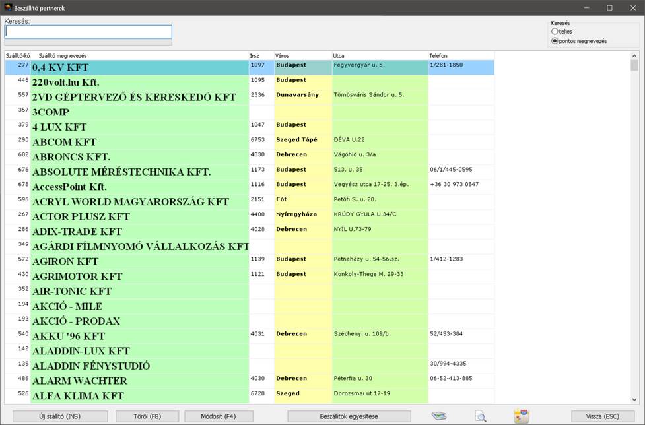Open the map icon in the bottom bar

point(521,416)
